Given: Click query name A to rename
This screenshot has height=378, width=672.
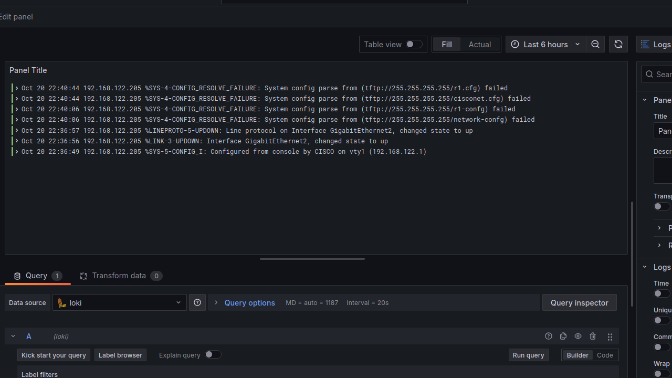Looking at the screenshot, I should (29, 336).
